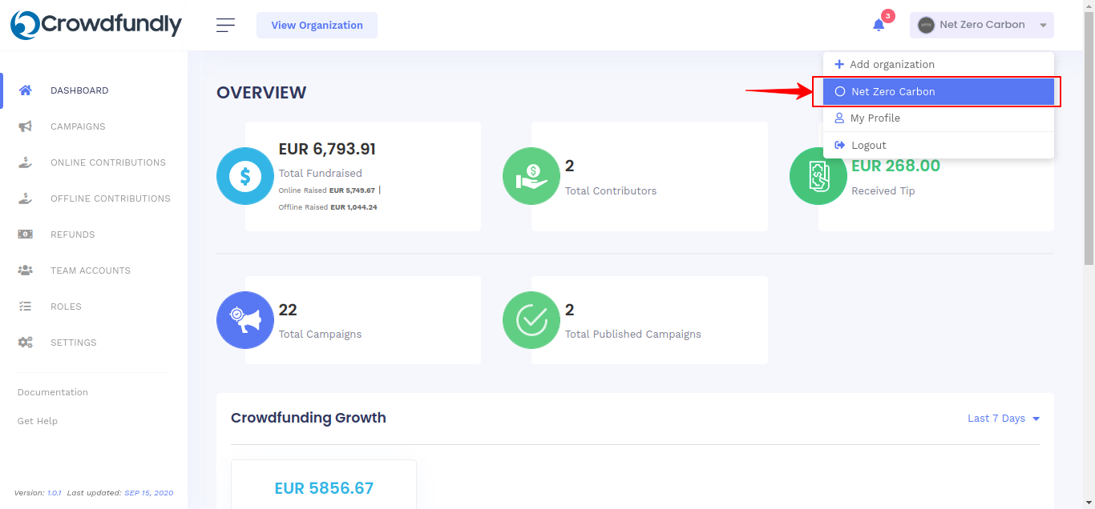This screenshot has height=509, width=1095.
Task: Click the Get Help link
Action: pyautogui.click(x=38, y=421)
